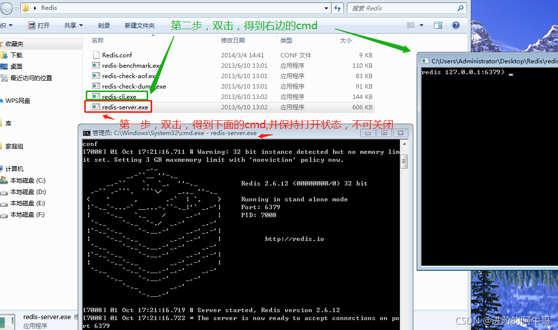Open view options dropdown arrow
558x330 pixels.
(x=421, y=25)
